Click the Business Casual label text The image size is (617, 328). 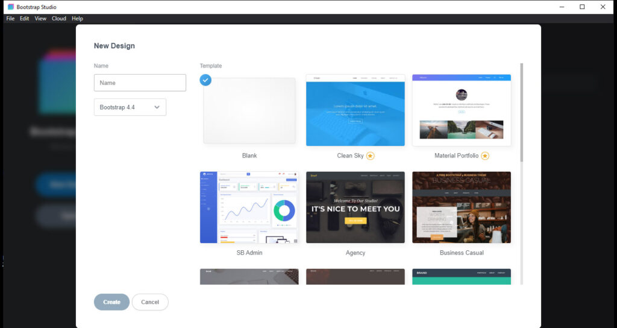[462, 253]
